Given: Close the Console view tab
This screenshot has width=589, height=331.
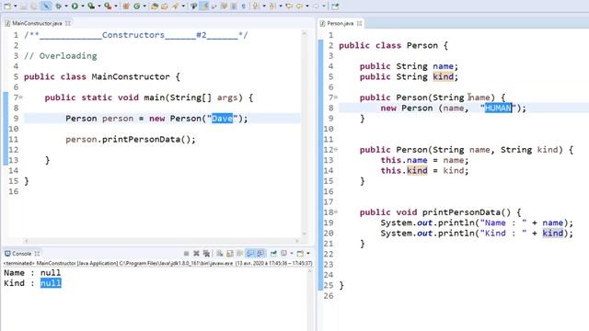Looking at the screenshot, I should pyautogui.click(x=37, y=254).
